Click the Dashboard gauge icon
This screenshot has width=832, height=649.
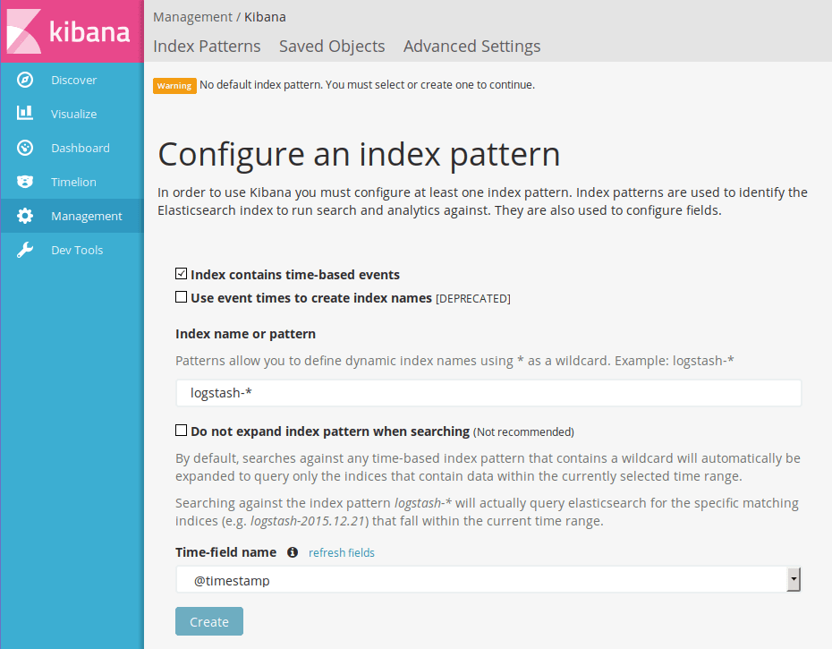click(x=25, y=148)
